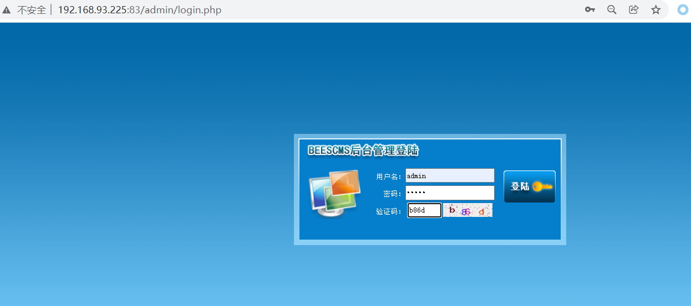Click the URL text in address bar

point(140,10)
